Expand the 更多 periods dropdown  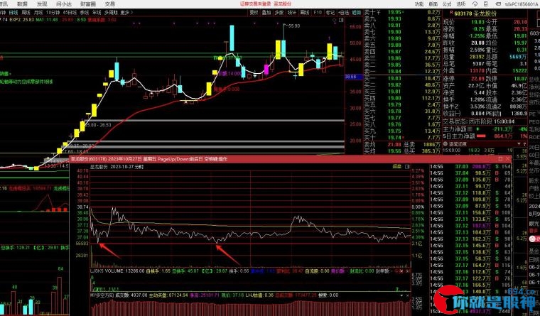126,12
